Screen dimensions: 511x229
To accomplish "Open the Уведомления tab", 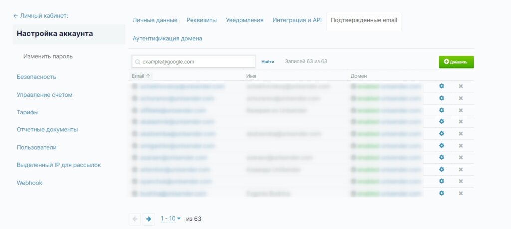I will [245, 20].
